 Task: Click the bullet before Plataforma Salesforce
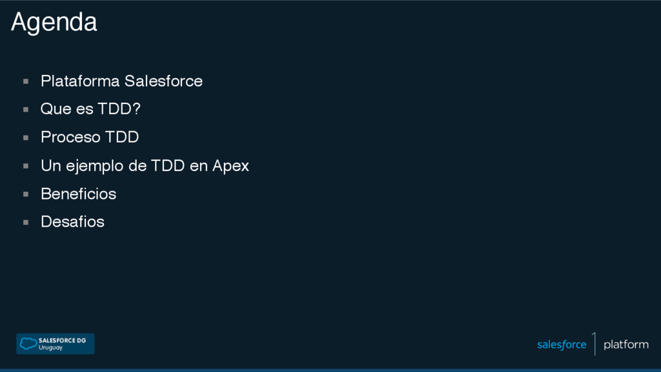tap(26, 81)
